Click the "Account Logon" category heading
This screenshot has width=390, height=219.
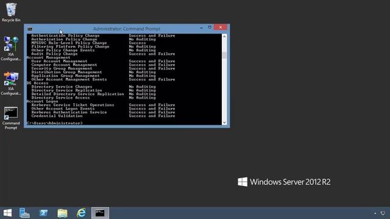click(42, 102)
